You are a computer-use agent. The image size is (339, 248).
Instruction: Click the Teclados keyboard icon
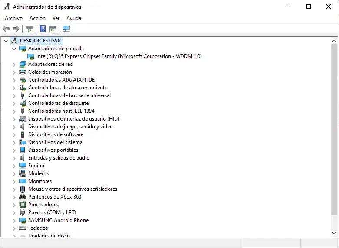[x=23, y=228]
